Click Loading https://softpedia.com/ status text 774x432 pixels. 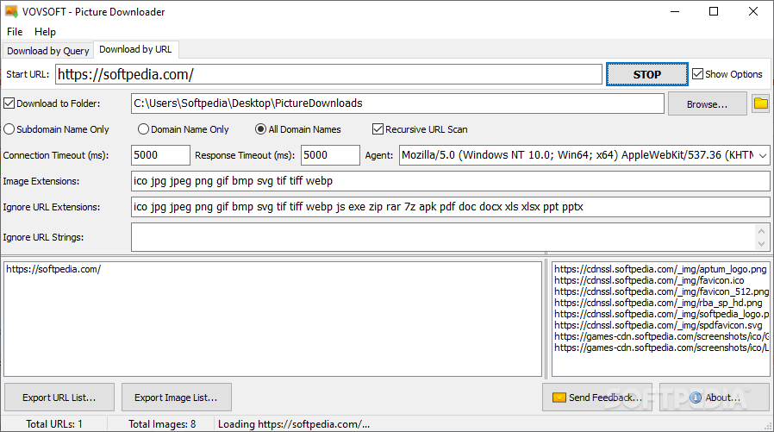coord(294,424)
